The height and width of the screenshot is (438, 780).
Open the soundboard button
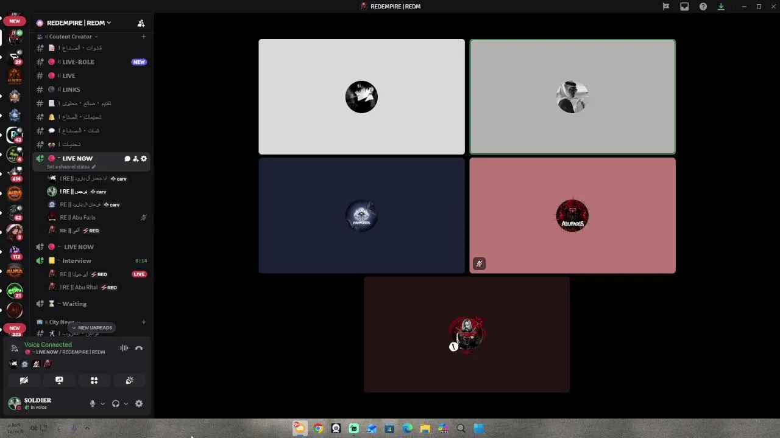coord(129,380)
